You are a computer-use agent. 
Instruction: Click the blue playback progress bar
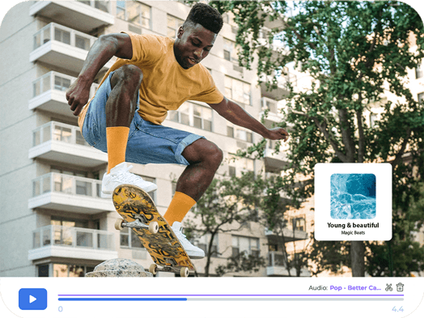click(x=122, y=299)
